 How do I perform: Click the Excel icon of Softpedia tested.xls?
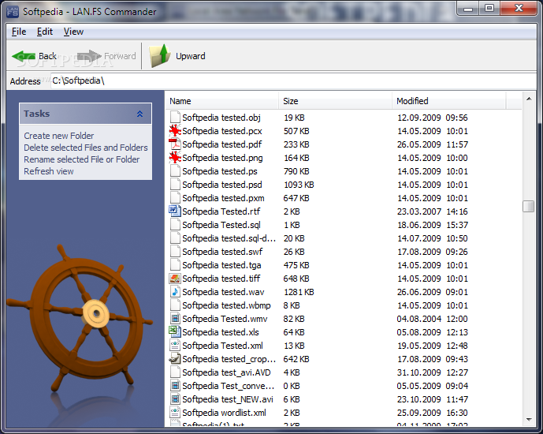[175, 332]
